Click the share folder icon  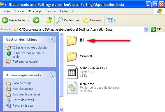click(8, 61)
